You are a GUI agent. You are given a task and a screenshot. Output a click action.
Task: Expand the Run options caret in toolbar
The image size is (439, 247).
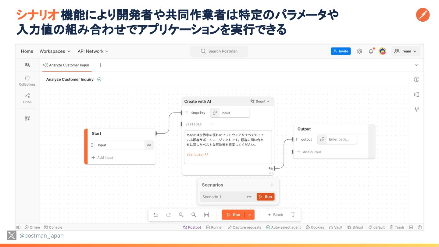[x=249, y=215]
